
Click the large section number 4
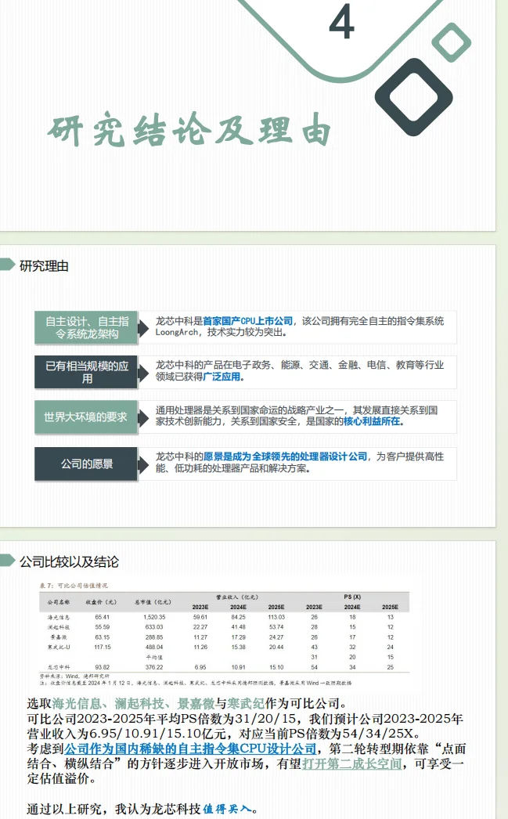342,23
